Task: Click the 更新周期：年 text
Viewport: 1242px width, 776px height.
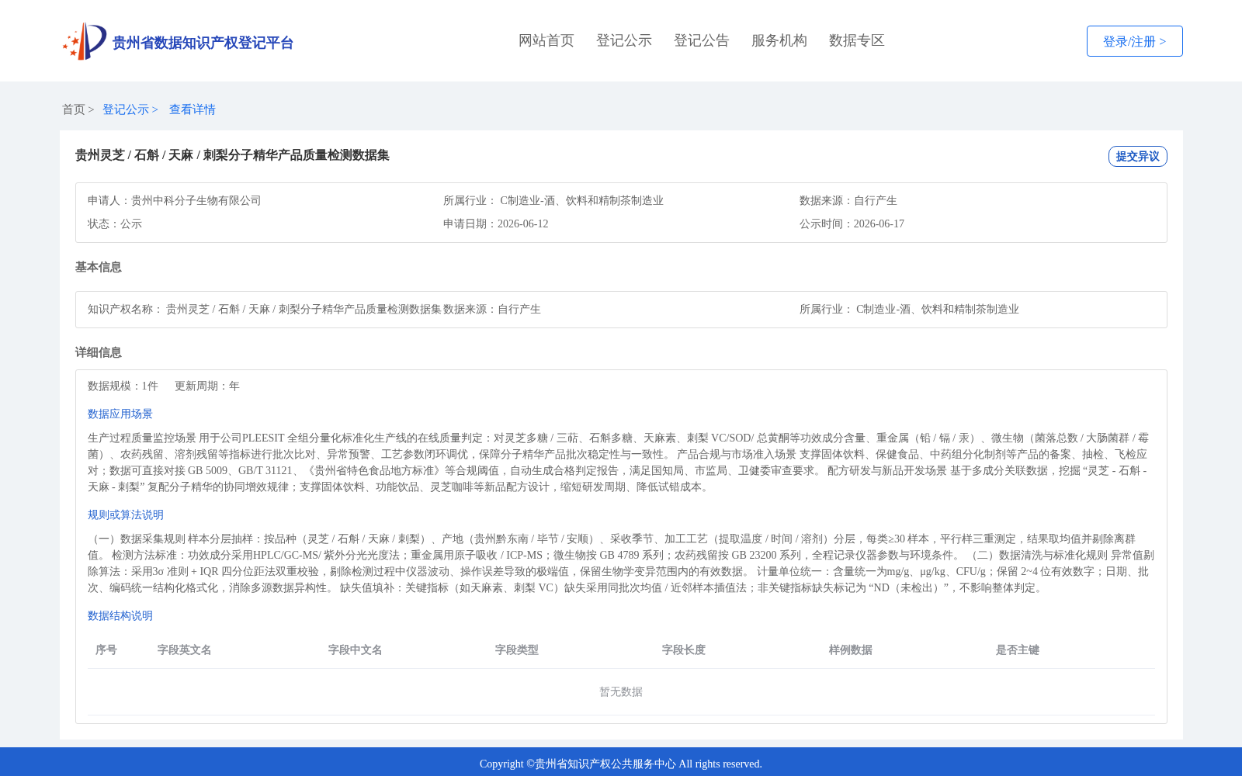Action: [x=207, y=386]
